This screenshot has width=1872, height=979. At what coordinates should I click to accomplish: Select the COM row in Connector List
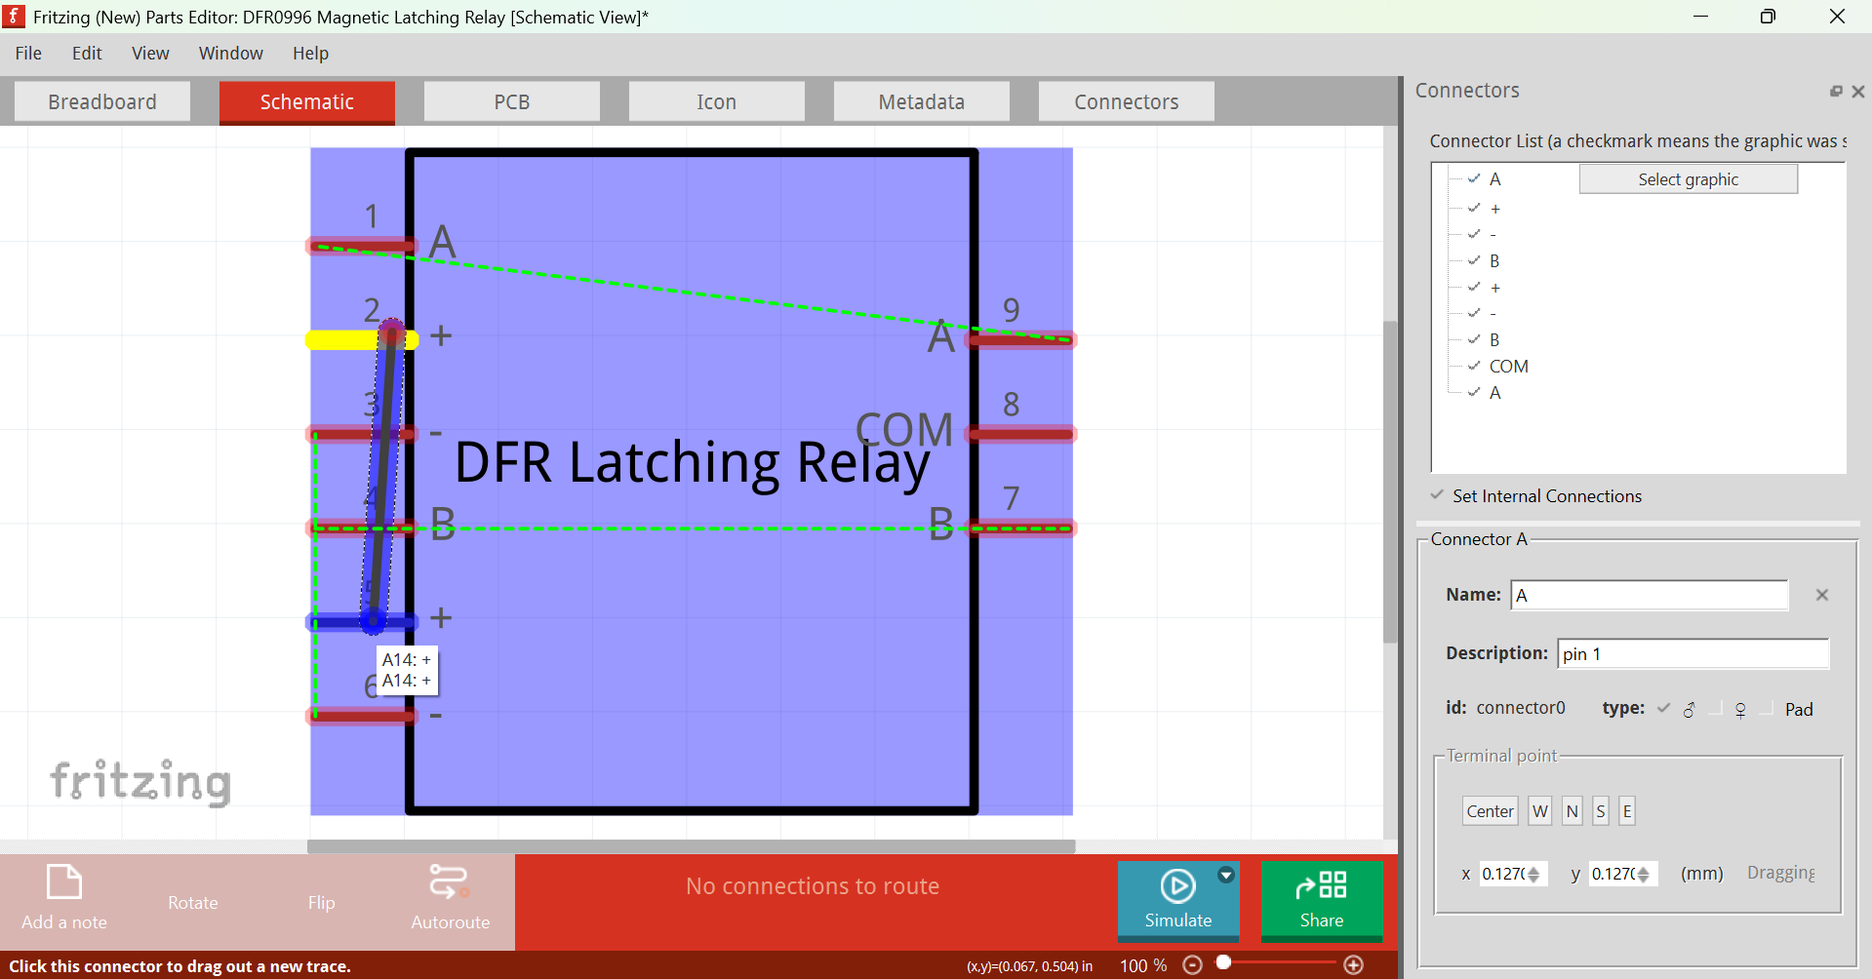click(1508, 367)
